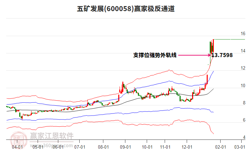Select the 07-01 date axis label
Screen dimensions: 246x152
point(80,147)
